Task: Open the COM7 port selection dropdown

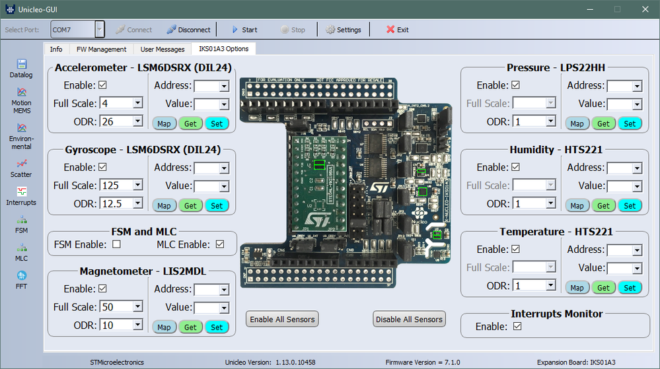Action: tap(99, 30)
